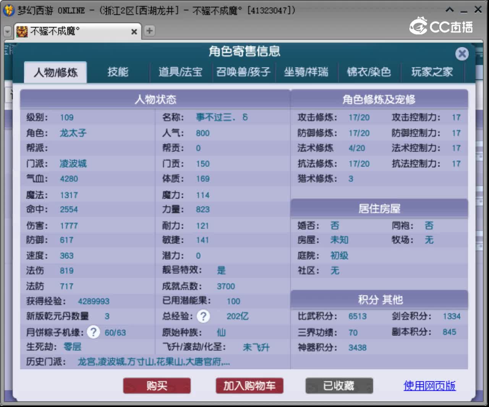Click the 获得经验 value 4289993

94,301
